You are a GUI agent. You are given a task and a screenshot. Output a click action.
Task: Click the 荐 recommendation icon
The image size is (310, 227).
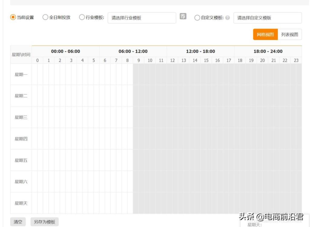coord(183,16)
